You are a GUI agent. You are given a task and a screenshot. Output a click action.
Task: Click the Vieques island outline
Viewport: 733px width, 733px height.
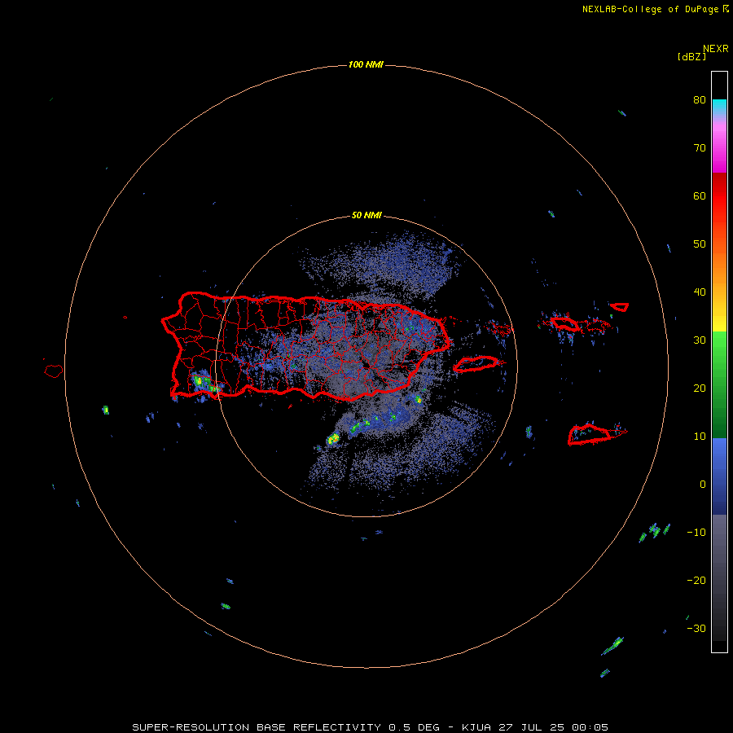(476, 364)
